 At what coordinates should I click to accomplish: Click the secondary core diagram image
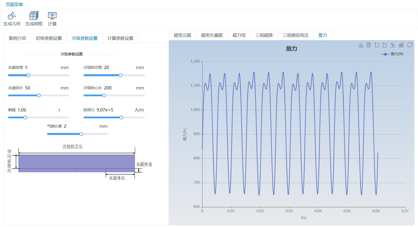[80, 162]
